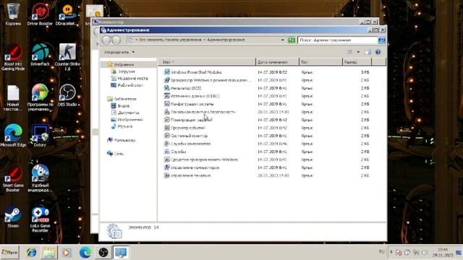
Task: Select Boost into Gaming Mode desktop icon
Action: [13, 58]
